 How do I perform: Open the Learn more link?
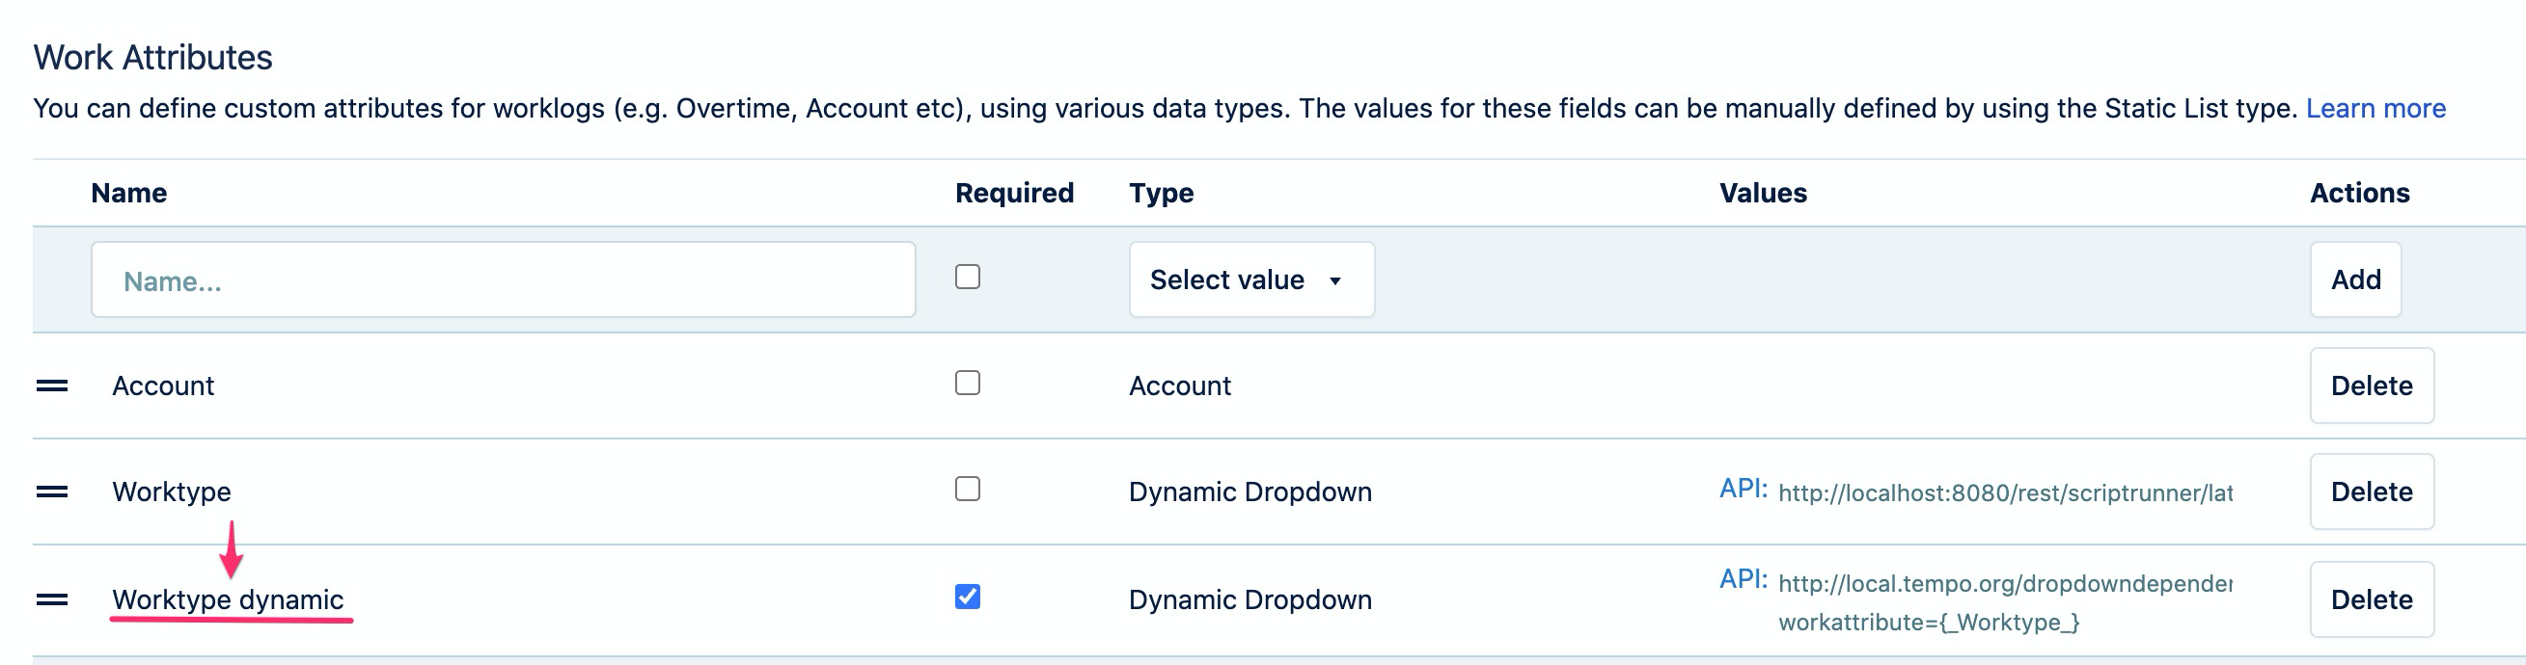point(2375,108)
